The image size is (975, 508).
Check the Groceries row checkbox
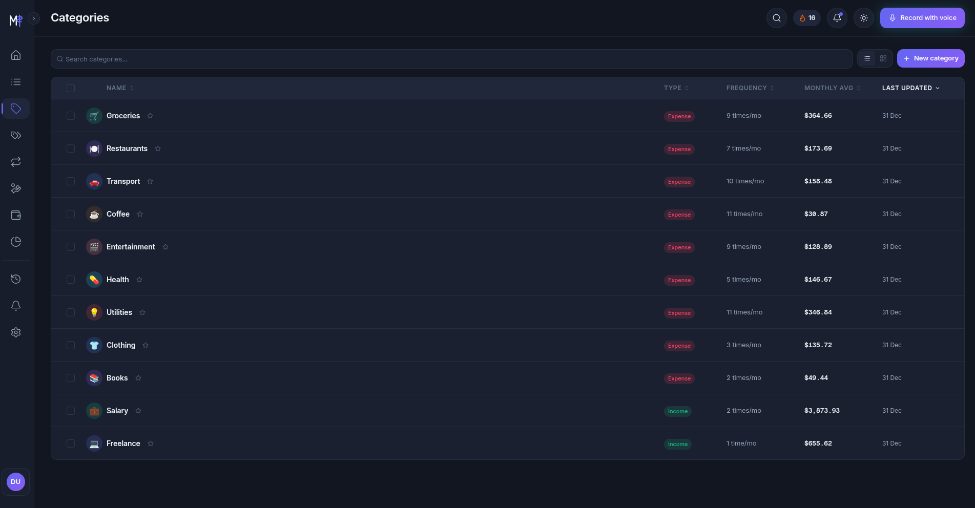(71, 116)
